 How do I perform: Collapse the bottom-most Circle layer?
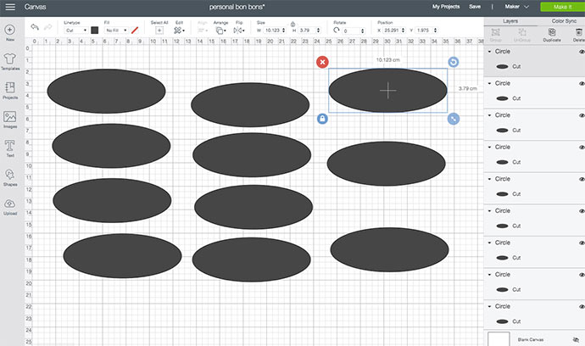click(x=489, y=306)
